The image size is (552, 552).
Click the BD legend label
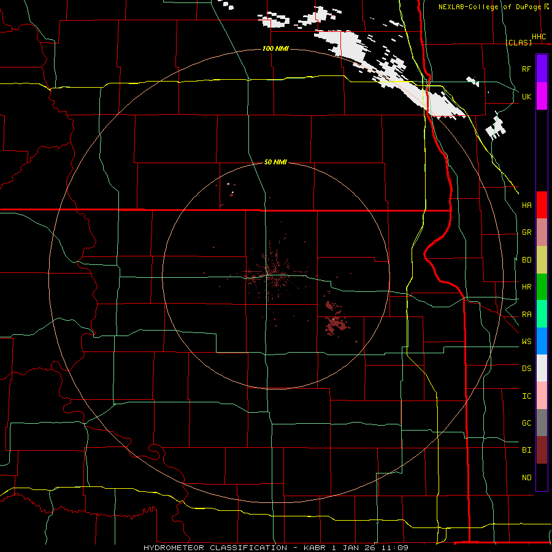point(526,260)
